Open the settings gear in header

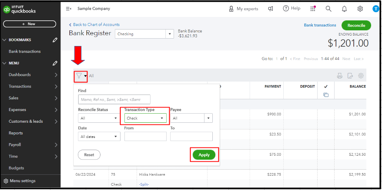[360, 9]
